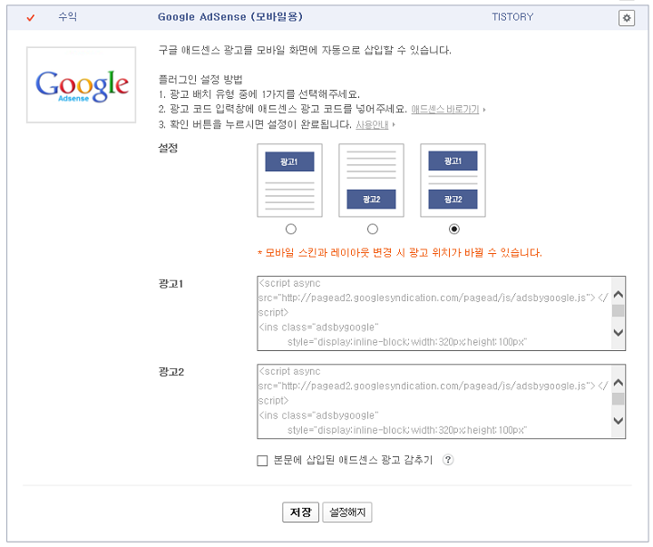653x547 pixels.
Task: Click the scrollbar thumb in 광고1 box
Action: (x=619, y=311)
